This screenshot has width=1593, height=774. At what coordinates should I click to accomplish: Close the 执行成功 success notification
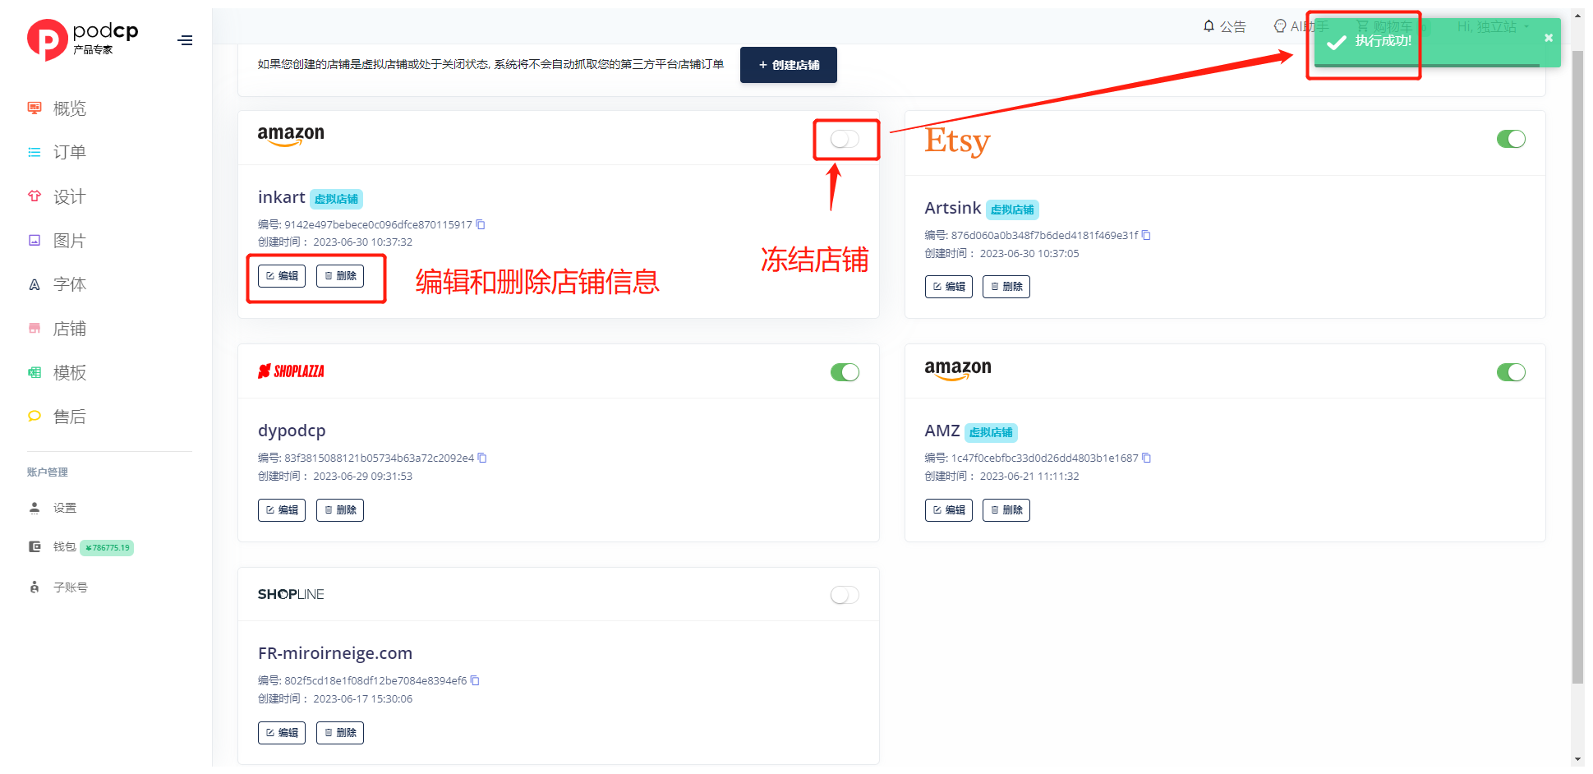[x=1548, y=38]
